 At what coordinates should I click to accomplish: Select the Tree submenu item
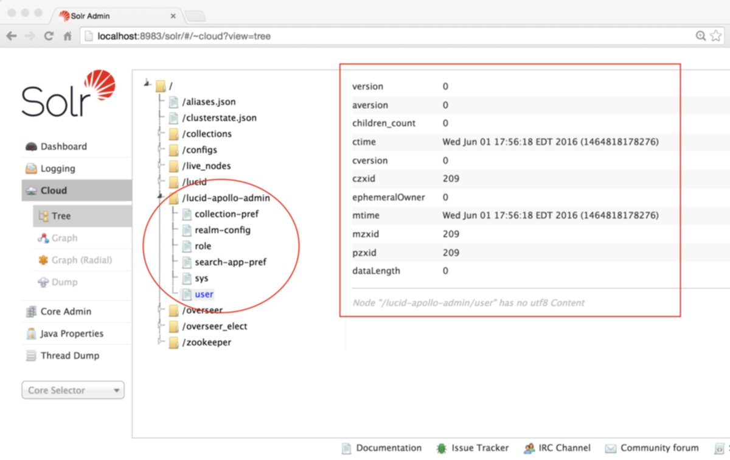point(82,216)
